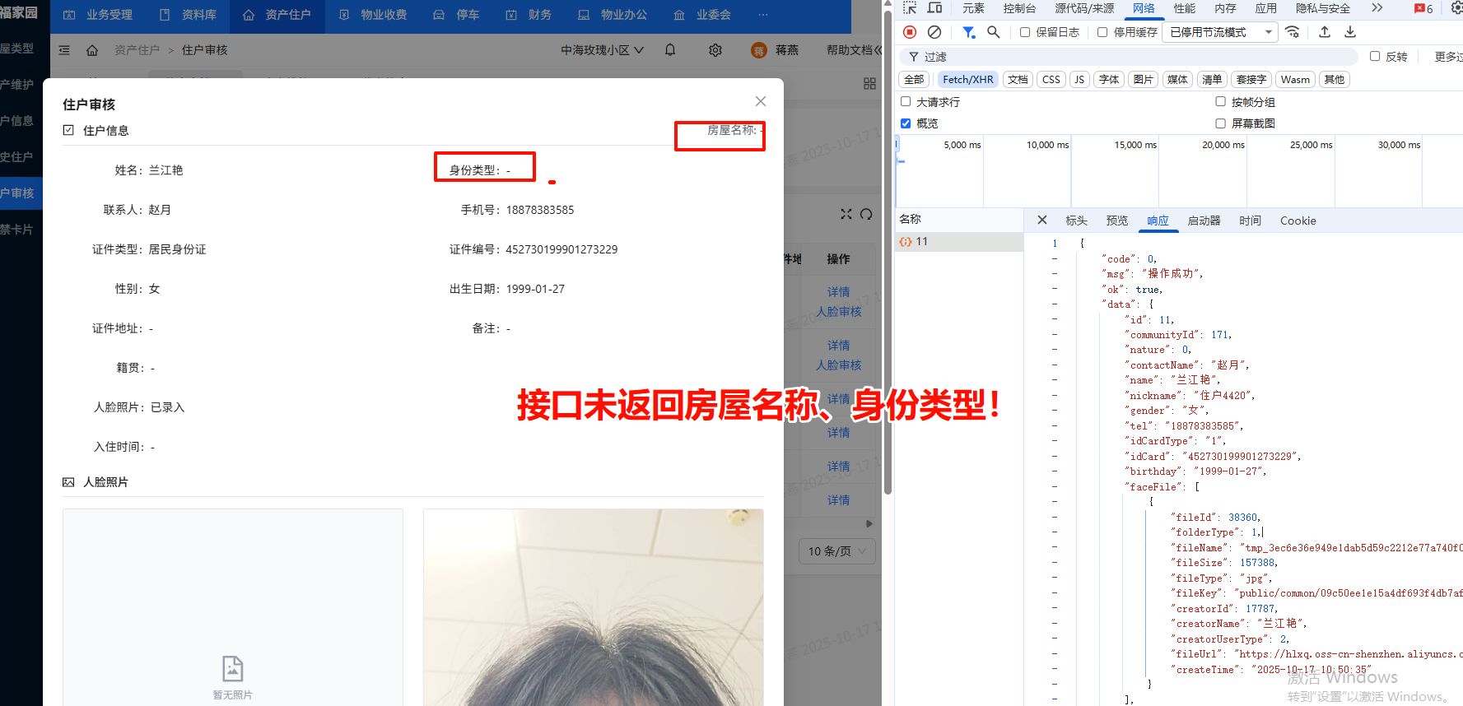Check the 大请求行 checkbox
The height and width of the screenshot is (706, 1463).
pos(906,101)
